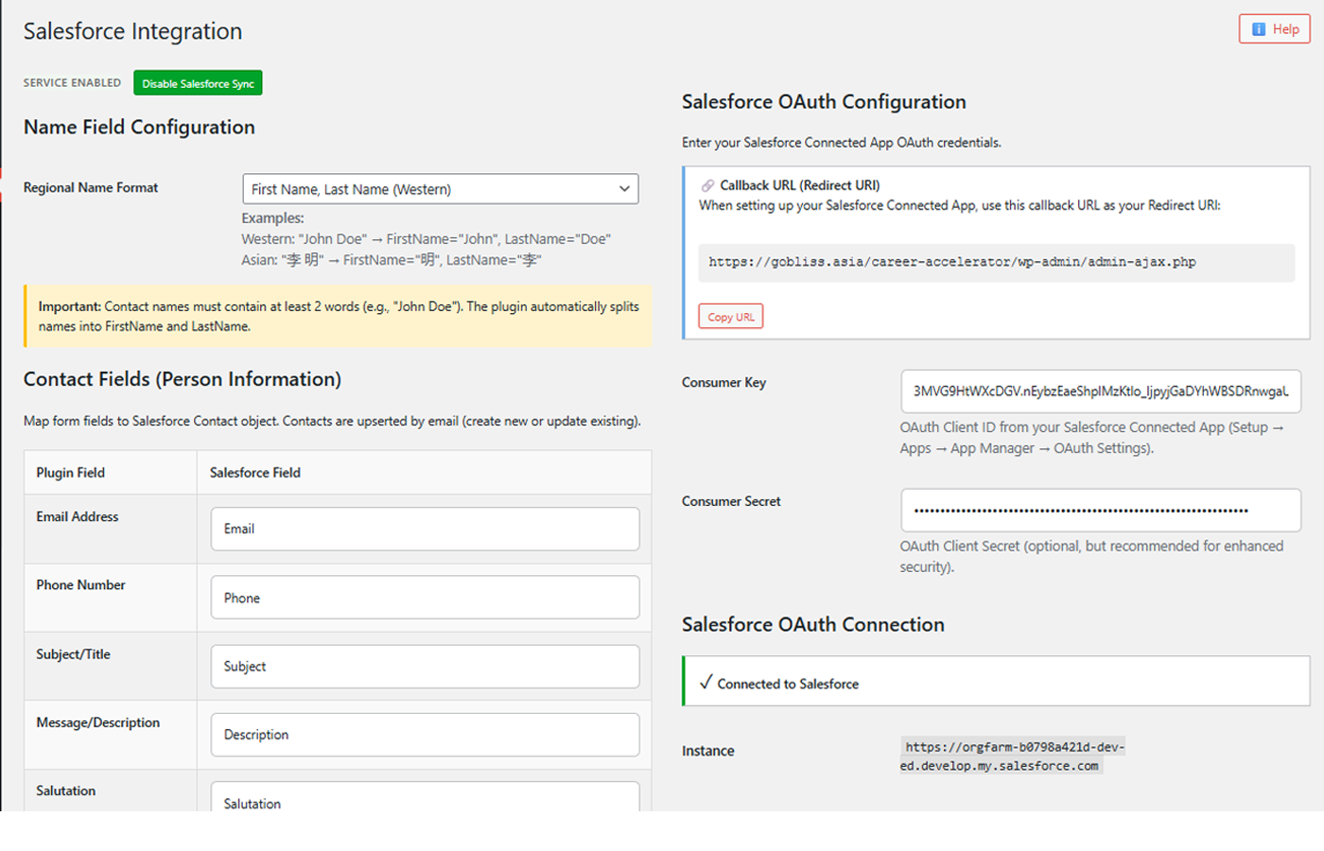Screen dimensions: 1324x851
Task: Click the Important contact names notice
Action: pos(338,316)
